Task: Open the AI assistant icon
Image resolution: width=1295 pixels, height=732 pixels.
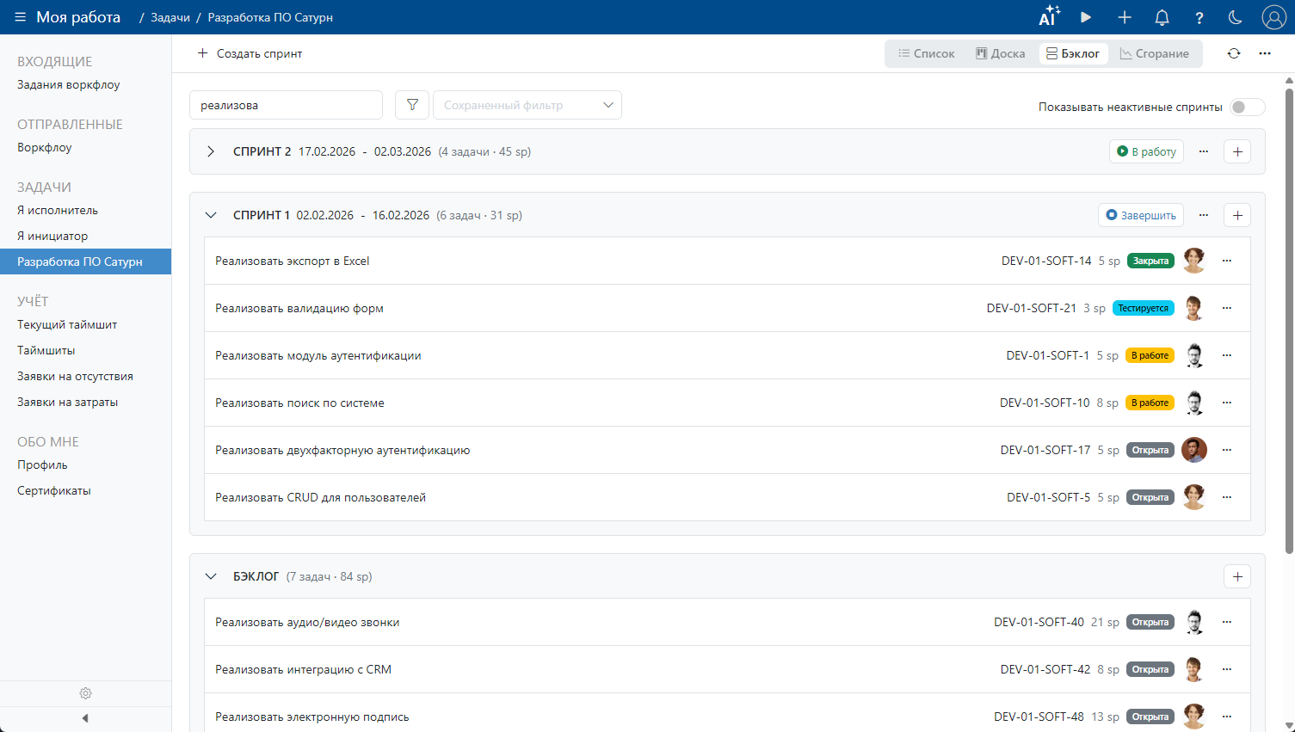Action: coord(1049,17)
